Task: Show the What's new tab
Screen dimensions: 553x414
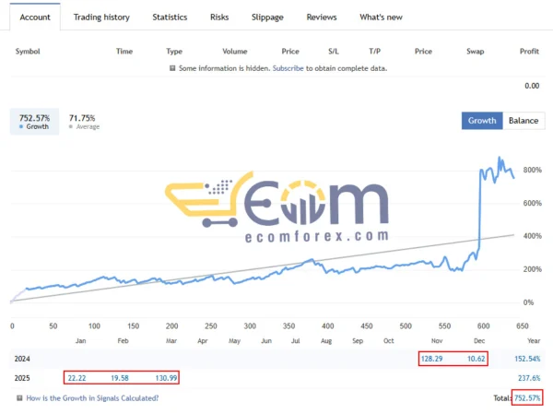Action: pos(381,17)
